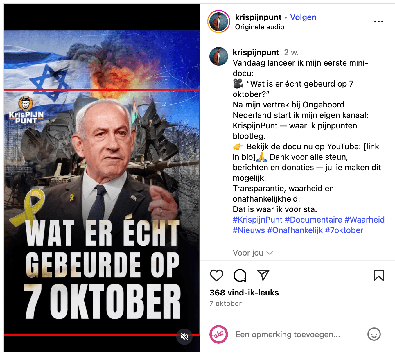
Task: Click krispijnpunt avatar beside the caption
Action: click(219, 56)
